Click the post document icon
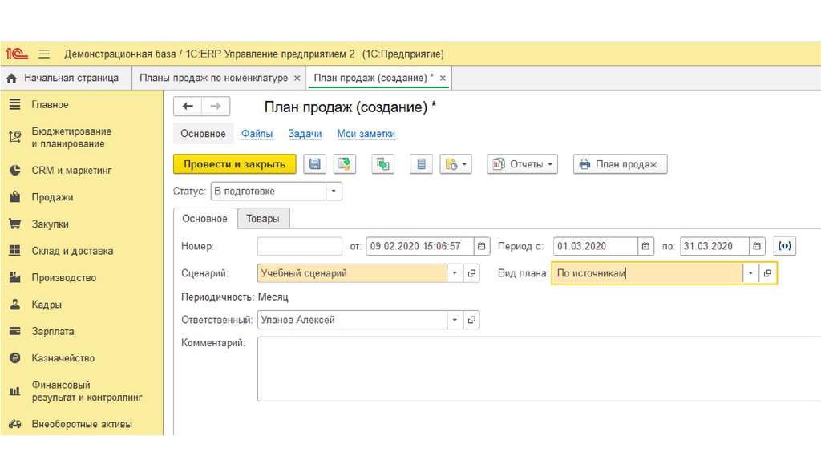Viewport: 821px width, 460px height. tap(344, 164)
